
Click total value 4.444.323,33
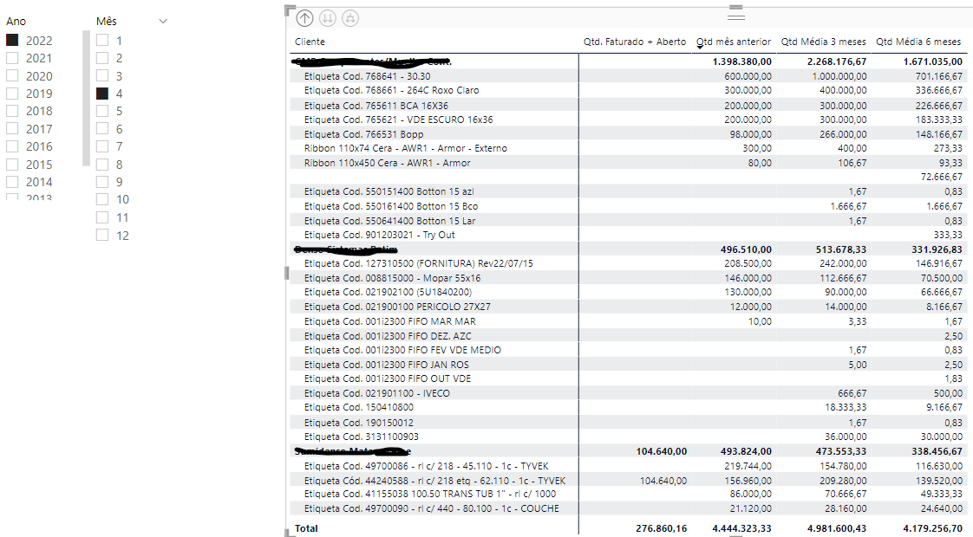click(742, 528)
